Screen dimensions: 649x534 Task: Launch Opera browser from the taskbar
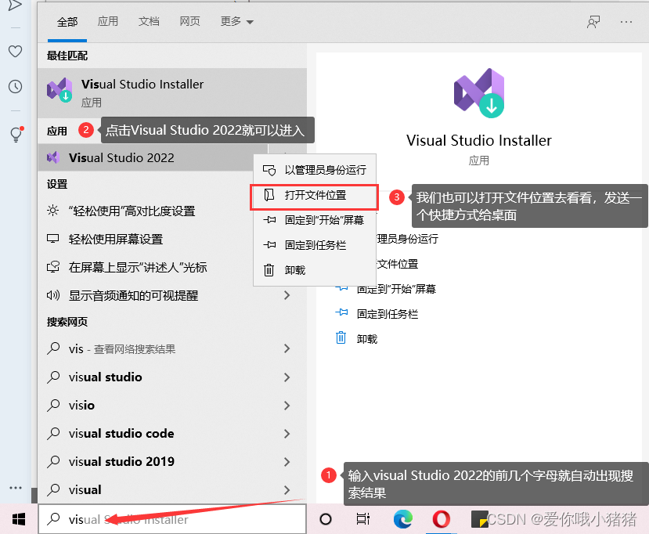441,518
